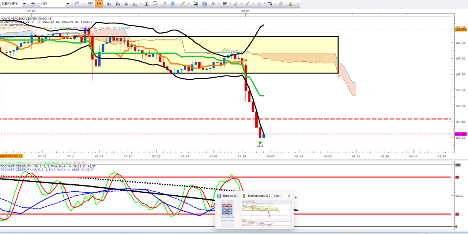
Task: Close the Marketscope 2.0 preview
Action: click(x=289, y=196)
